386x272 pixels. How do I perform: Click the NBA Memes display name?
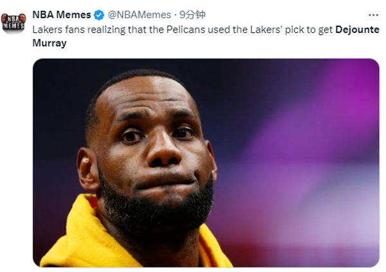tap(61, 15)
